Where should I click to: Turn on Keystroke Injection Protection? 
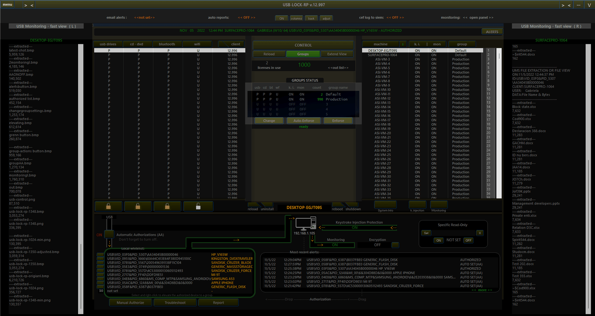click(x=354, y=227)
